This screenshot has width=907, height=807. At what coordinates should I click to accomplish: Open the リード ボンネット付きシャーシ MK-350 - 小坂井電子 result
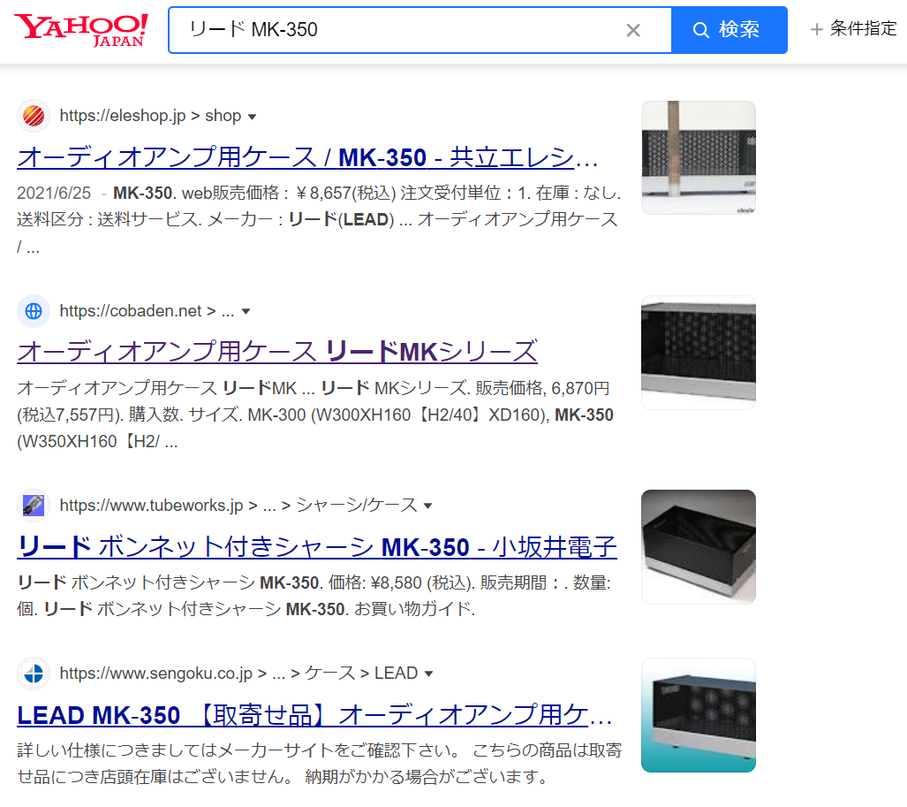[x=317, y=547]
